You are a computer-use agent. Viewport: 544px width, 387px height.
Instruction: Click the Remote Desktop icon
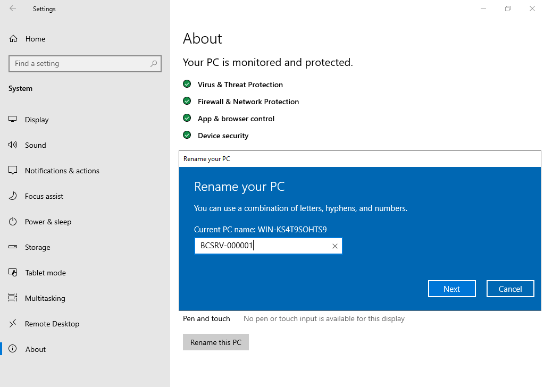click(12, 324)
